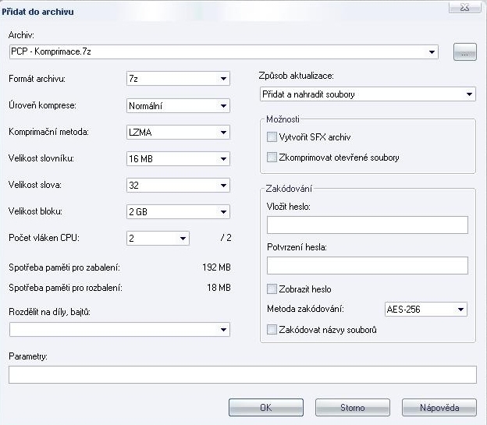This screenshot has height=425, width=487.
Task: Open the Velikost bloku 2 GB dropdown
Action: [x=178, y=212]
